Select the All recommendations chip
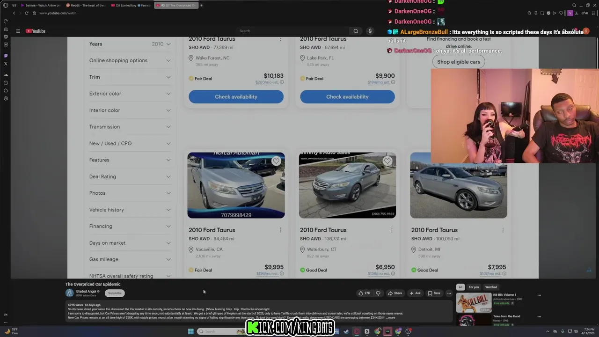This screenshot has width=599, height=337. pyautogui.click(x=460, y=287)
